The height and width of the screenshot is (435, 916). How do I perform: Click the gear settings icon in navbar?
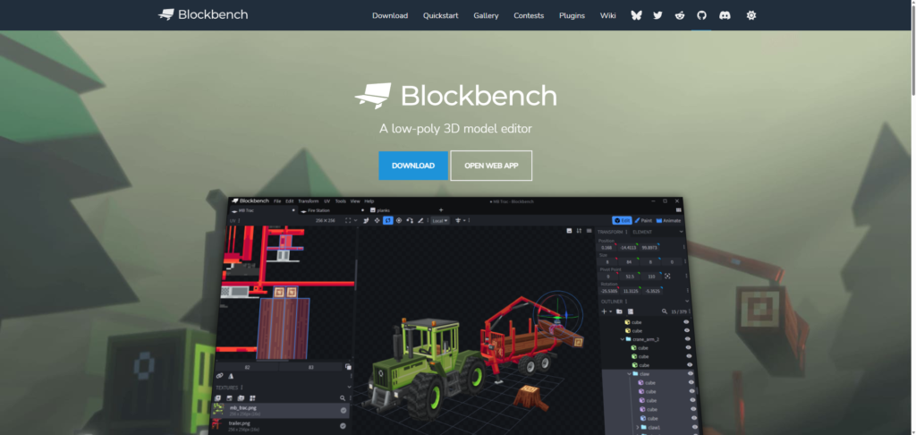pyautogui.click(x=751, y=15)
